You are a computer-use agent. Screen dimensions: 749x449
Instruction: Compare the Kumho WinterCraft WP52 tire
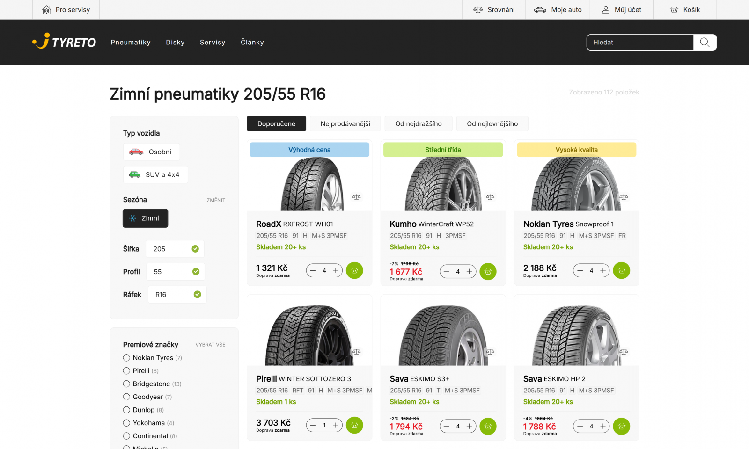point(490,197)
